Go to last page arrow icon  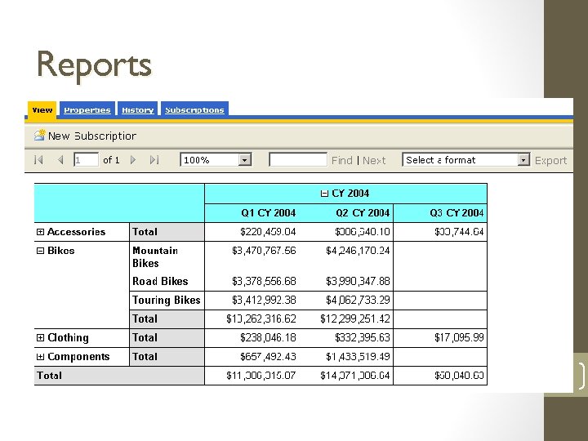[154, 160]
